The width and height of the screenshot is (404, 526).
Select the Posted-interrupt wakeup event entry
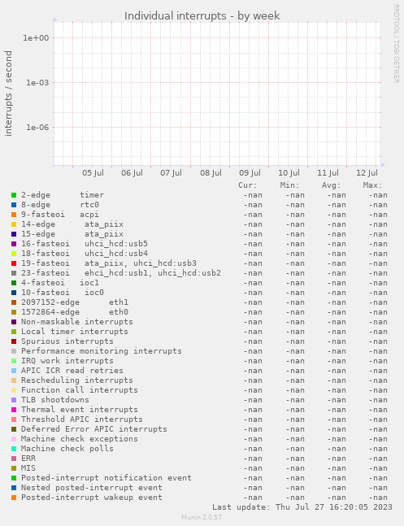pyautogui.click(x=92, y=498)
